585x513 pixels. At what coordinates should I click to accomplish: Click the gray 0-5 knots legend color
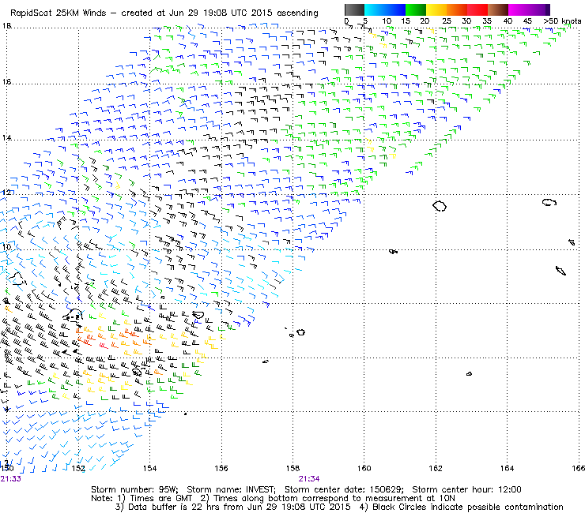pos(354,9)
